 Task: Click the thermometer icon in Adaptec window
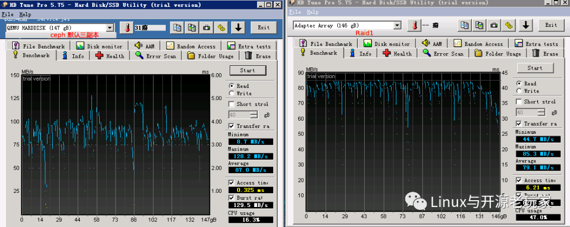414,25
